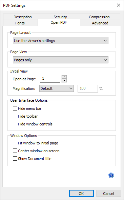Go to the Advanced tab
Image resolution: width=124 pixels, height=200 pixels.
click(x=100, y=23)
